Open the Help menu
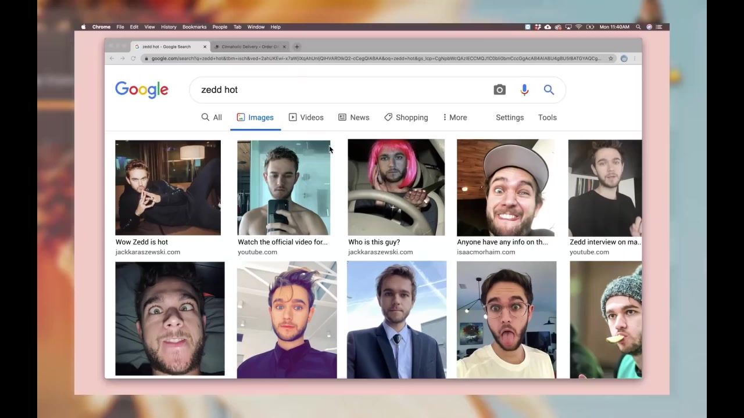Viewport: 744px width, 418px height. tap(276, 27)
